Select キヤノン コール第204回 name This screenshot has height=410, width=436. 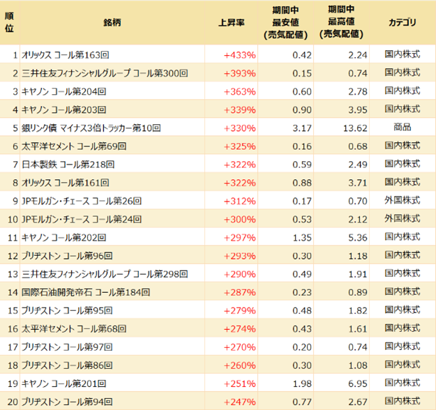tap(63, 91)
